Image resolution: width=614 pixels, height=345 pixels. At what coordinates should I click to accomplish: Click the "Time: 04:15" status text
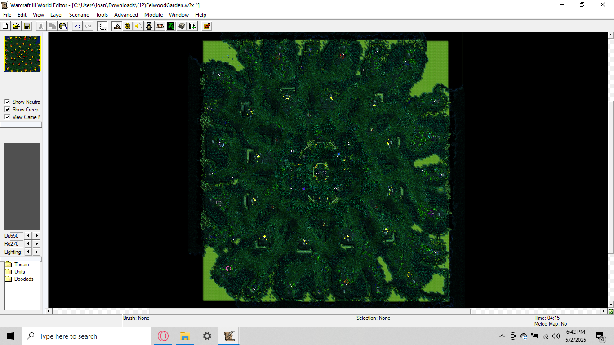547,318
